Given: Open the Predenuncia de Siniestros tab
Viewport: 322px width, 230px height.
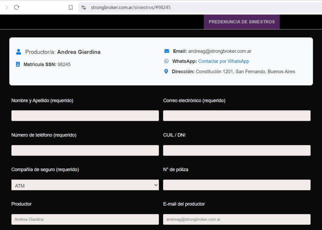Looking at the screenshot, I should coord(241,22).
